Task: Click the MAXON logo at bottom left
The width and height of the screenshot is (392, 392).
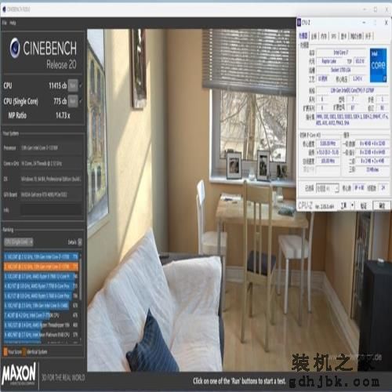Action: point(19,374)
